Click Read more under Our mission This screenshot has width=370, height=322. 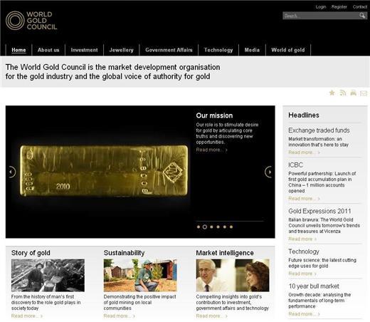211,150
